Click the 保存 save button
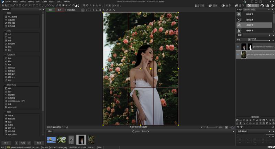 [x=6, y=142]
